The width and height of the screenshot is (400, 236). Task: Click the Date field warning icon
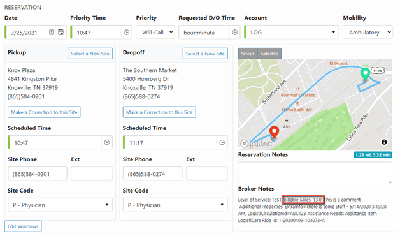52,32
